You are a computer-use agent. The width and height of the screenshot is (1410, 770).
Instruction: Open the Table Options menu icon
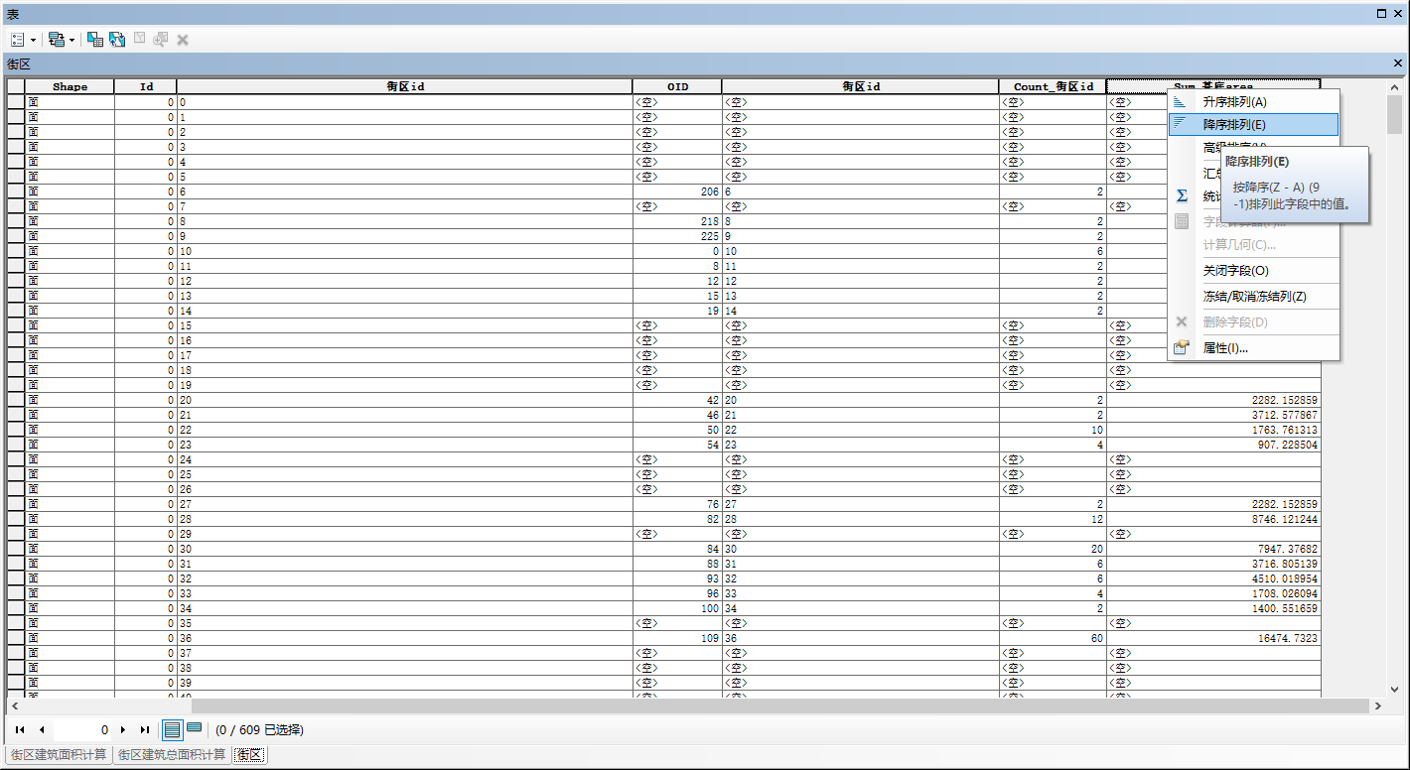(x=17, y=40)
